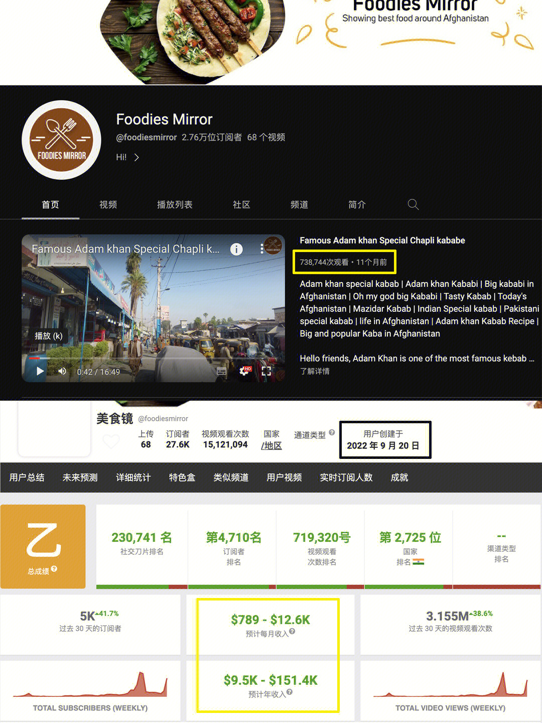This screenshot has height=723, width=542.
Task: Open the 特色盒 menu item
Action: pyautogui.click(x=182, y=477)
